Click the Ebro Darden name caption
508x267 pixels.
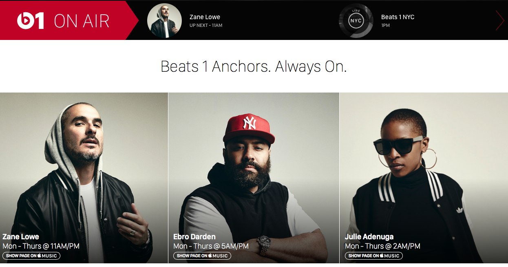194,237
